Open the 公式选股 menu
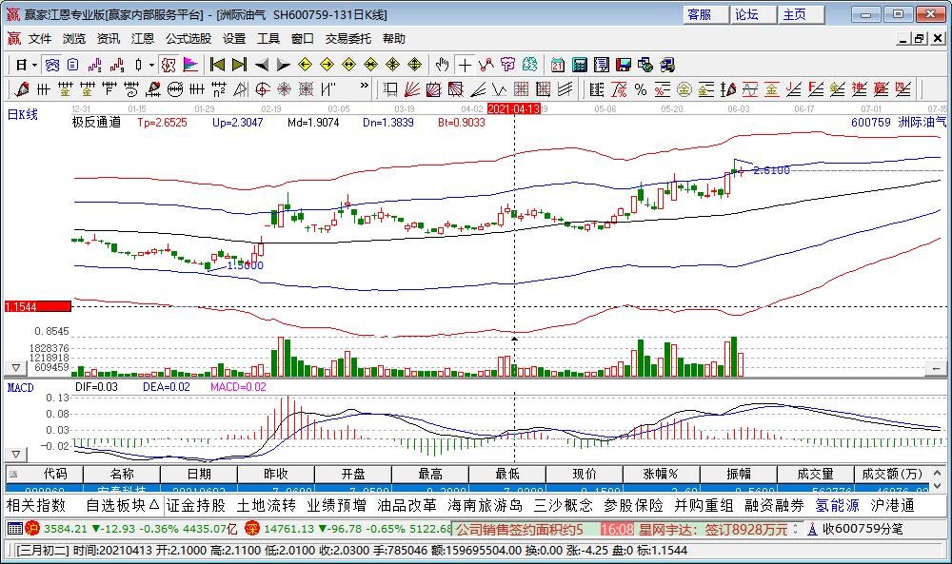The width and height of the screenshot is (952, 564). tap(188, 39)
